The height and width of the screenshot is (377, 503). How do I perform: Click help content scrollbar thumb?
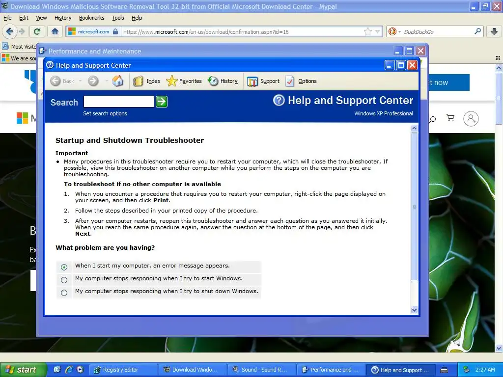pos(414,207)
